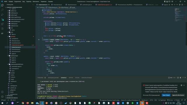Open the File menu

(x=6, y=1)
